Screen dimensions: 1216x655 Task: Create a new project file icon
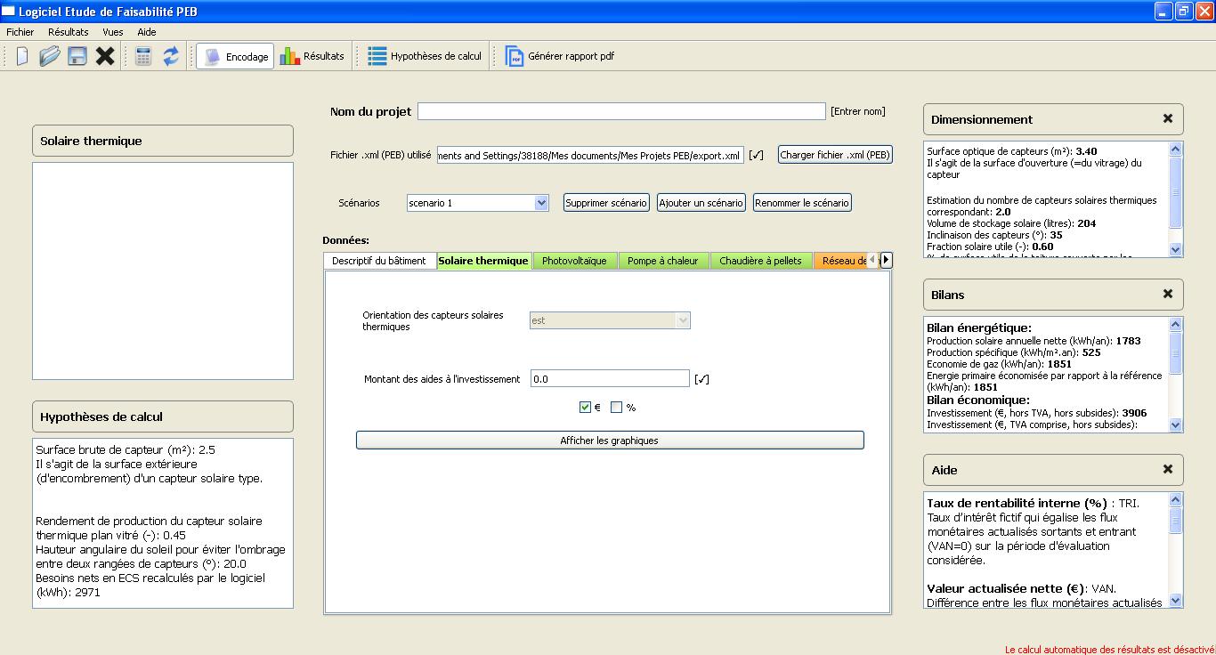[22, 56]
